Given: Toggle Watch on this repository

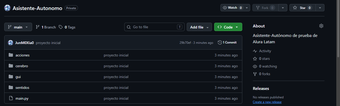Looking at the screenshot, I should click(235, 8).
